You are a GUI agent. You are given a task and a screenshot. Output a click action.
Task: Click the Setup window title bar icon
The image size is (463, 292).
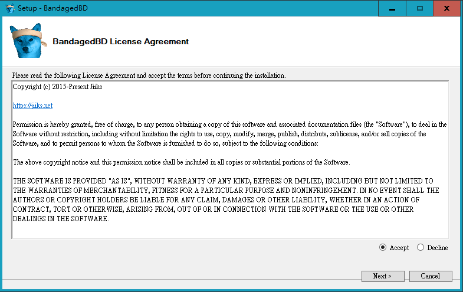(x=9, y=9)
